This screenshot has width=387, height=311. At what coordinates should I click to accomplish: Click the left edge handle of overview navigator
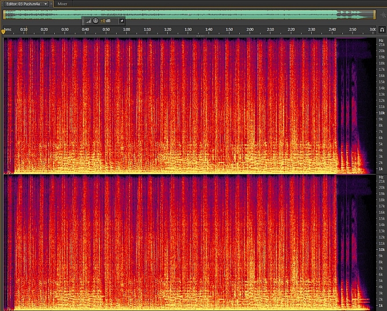4,15
